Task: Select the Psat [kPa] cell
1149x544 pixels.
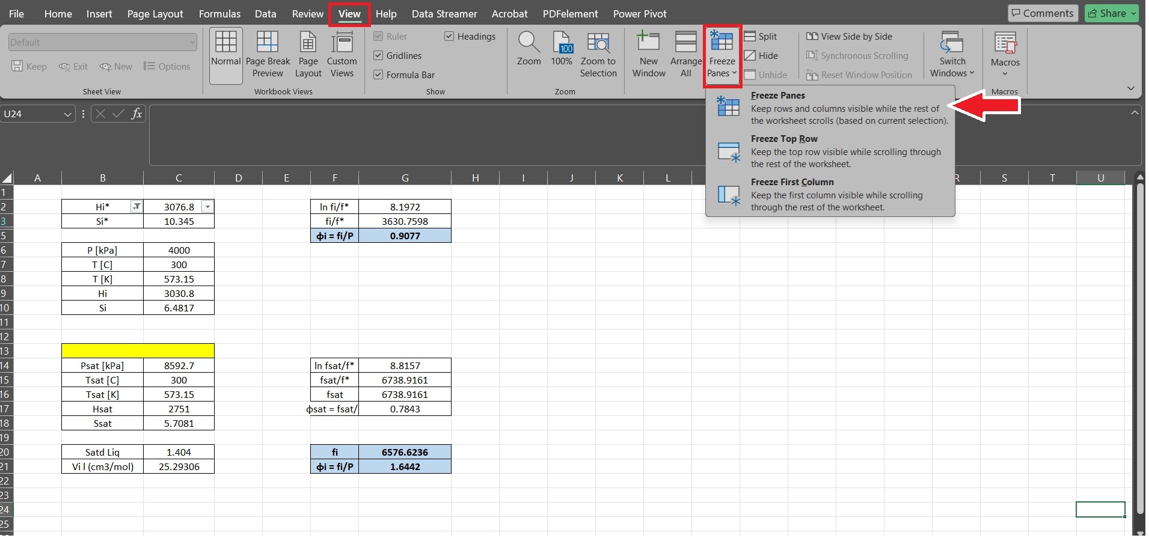Action: [102, 365]
